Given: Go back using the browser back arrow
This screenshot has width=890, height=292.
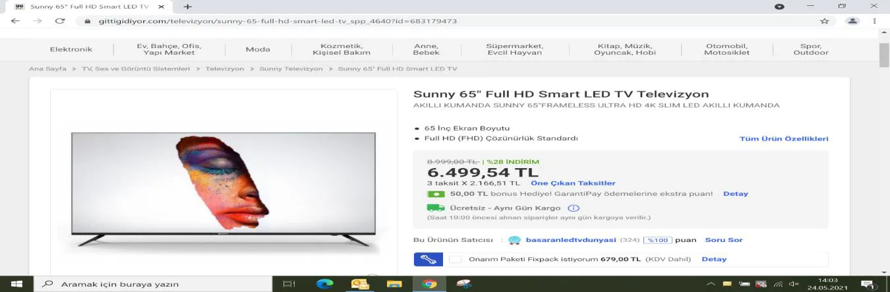Looking at the screenshot, I should tap(15, 20).
